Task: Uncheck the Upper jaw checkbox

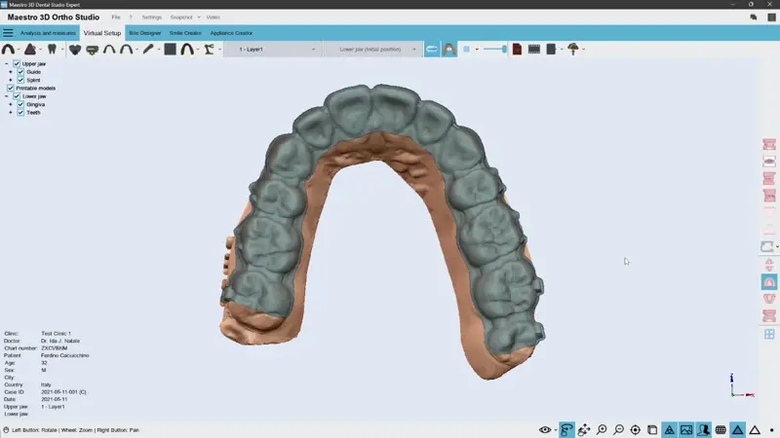Action: click(x=17, y=63)
